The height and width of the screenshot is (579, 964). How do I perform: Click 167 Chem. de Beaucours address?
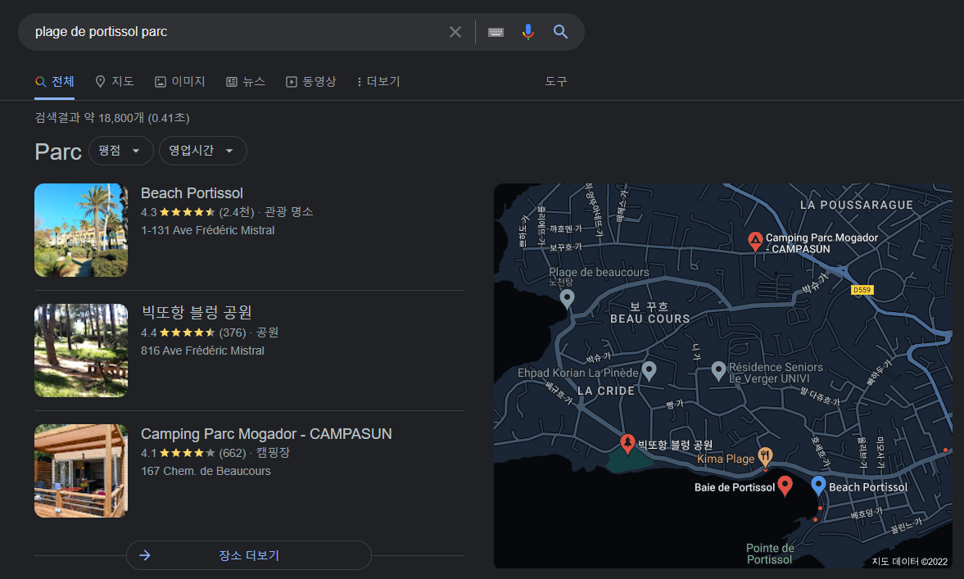pos(206,472)
